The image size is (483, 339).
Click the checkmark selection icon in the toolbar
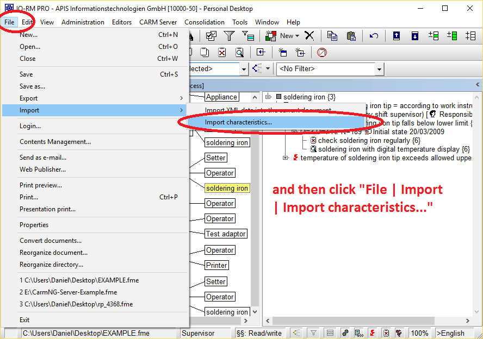pyautogui.click(x=211, y=36)
